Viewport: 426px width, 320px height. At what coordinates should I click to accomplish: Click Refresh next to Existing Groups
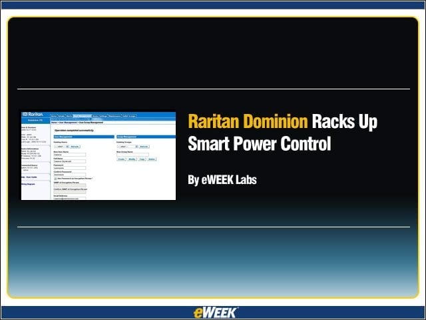pyautogui.click(x=144, y=147)
